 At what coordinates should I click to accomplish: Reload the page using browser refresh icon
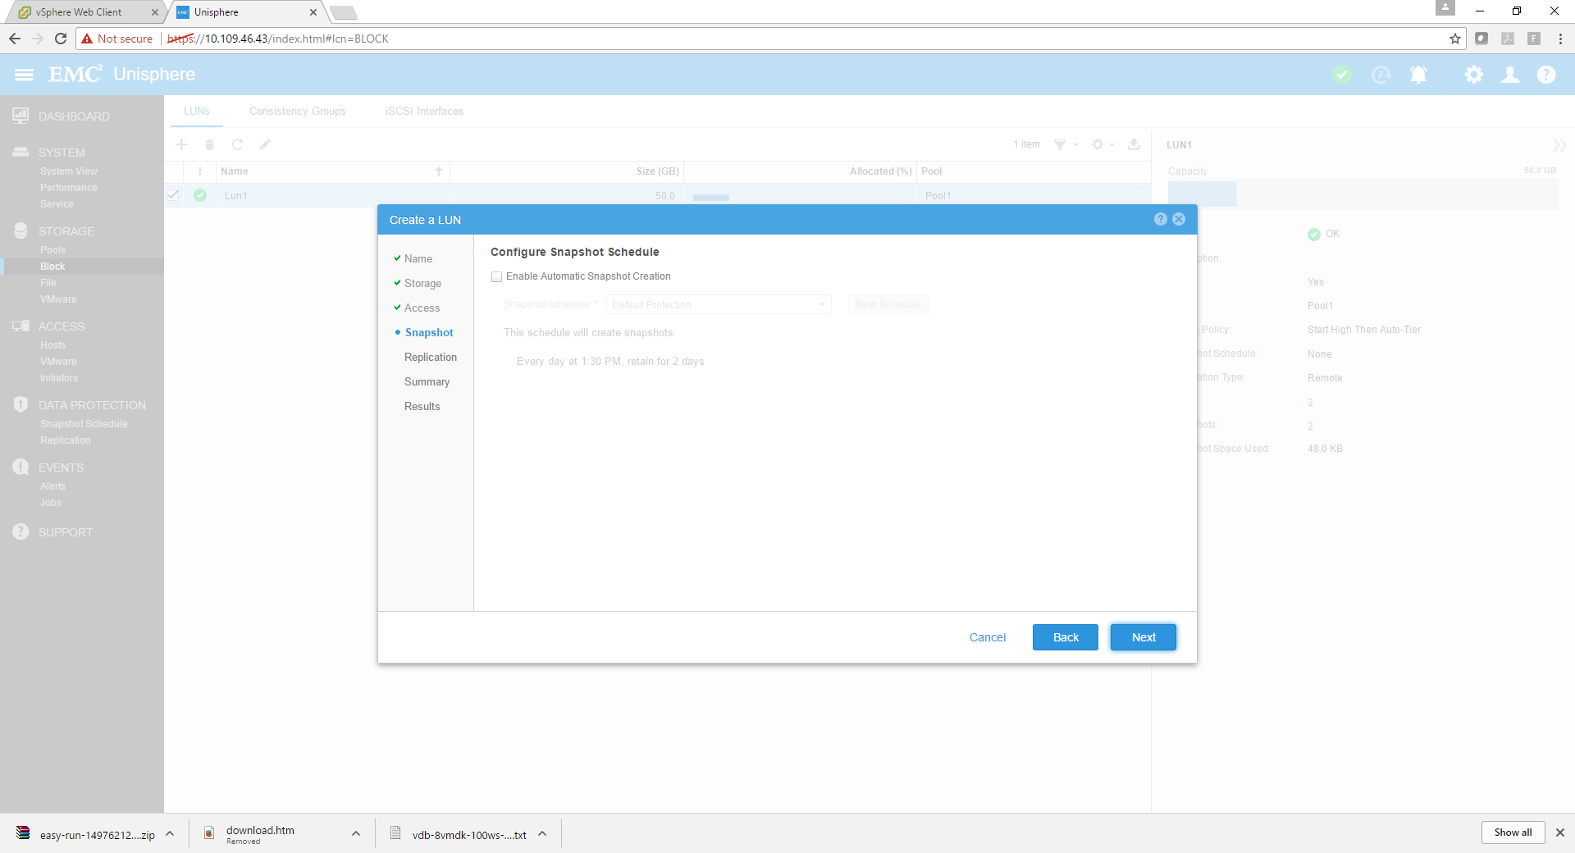coord(61,39)
